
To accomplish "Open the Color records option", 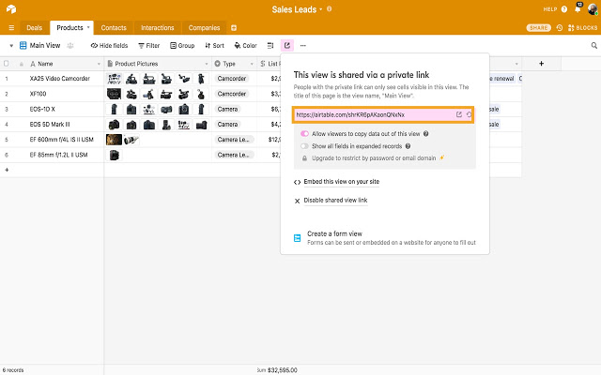I will (245, 45).
